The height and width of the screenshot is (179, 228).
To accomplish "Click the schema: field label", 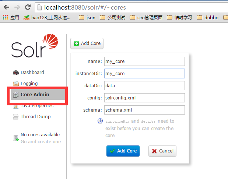I will click(92, 110).
